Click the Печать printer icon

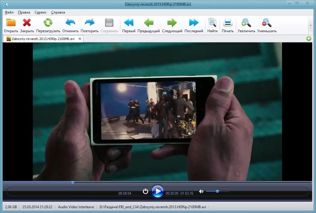click(228, 23)
